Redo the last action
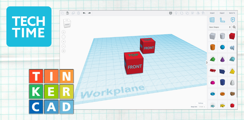244x120 pixels. click(x=89, y=13)
